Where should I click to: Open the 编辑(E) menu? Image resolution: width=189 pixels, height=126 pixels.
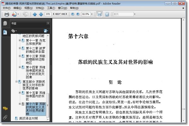point(17,8)
